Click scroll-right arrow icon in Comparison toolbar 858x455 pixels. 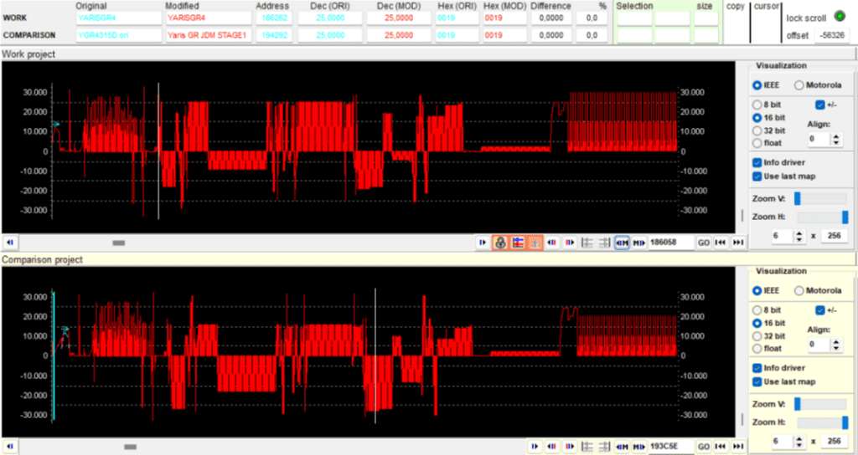[535, 447]
